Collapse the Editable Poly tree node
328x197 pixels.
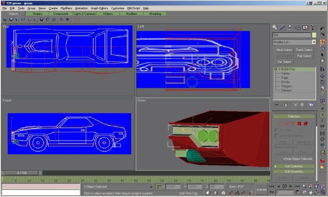click(x=276, y=69)
